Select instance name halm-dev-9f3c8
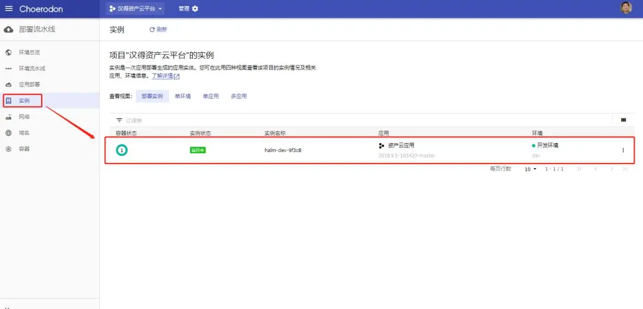 (283, 150)
